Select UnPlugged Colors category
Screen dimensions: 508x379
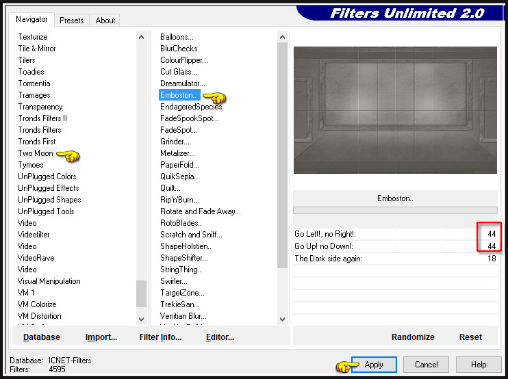47,177
